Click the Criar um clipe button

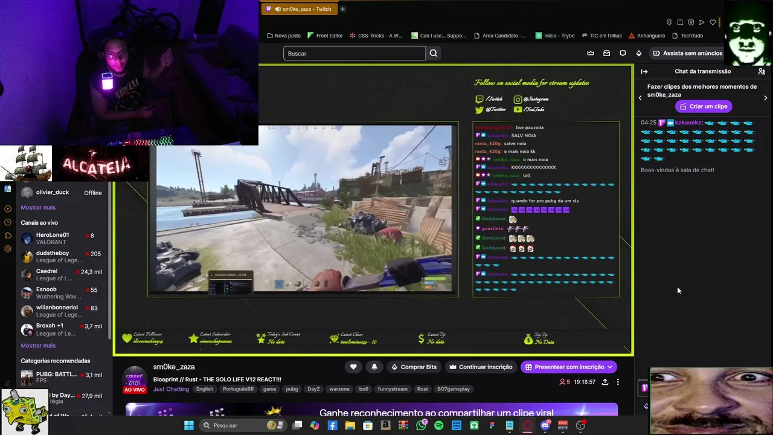coord(704,106)
